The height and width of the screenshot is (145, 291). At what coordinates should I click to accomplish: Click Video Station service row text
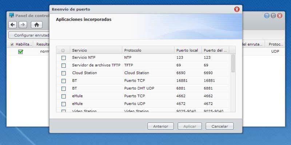(84, 111)
